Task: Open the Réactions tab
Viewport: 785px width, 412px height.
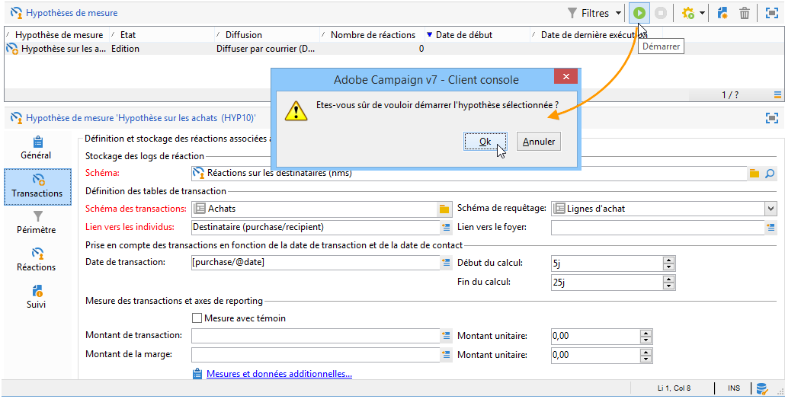Action: [x=36, y=260]
